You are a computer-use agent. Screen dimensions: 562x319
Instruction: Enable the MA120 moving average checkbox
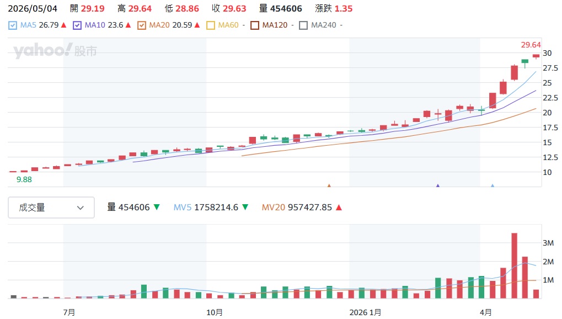[x=255, y=25]
